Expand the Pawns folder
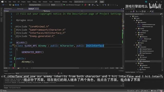The height and width of the screenshot is (92, 164). (136, 43)
